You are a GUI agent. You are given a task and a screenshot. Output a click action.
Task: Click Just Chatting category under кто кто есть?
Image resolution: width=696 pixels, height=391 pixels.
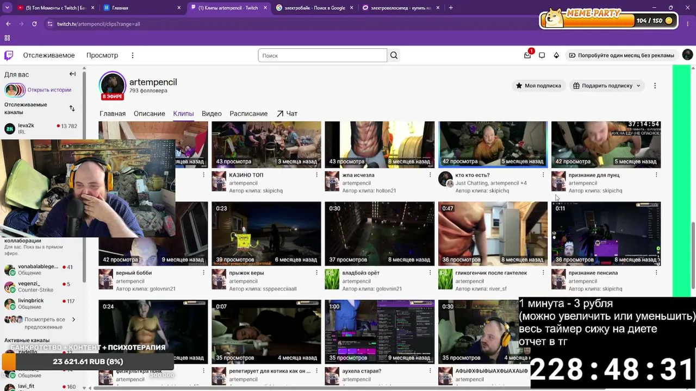(x=471, y=183)
